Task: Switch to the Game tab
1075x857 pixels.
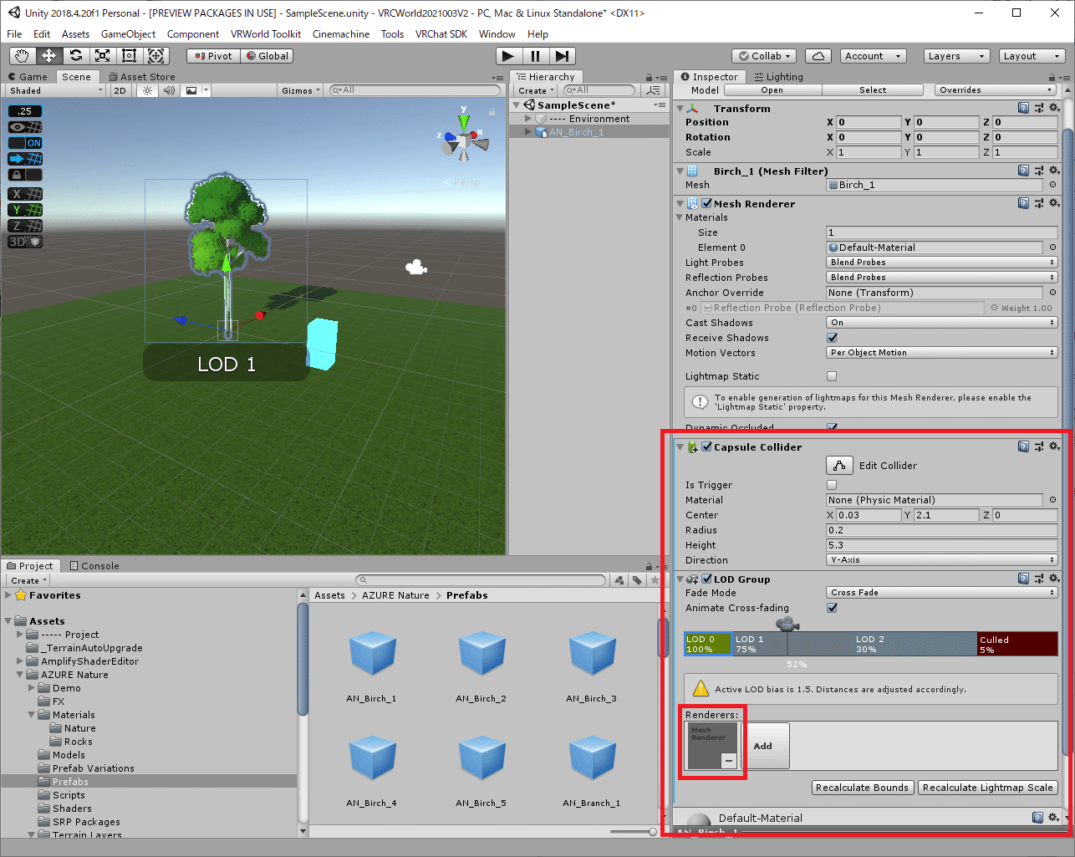Action: pos(28,77)
